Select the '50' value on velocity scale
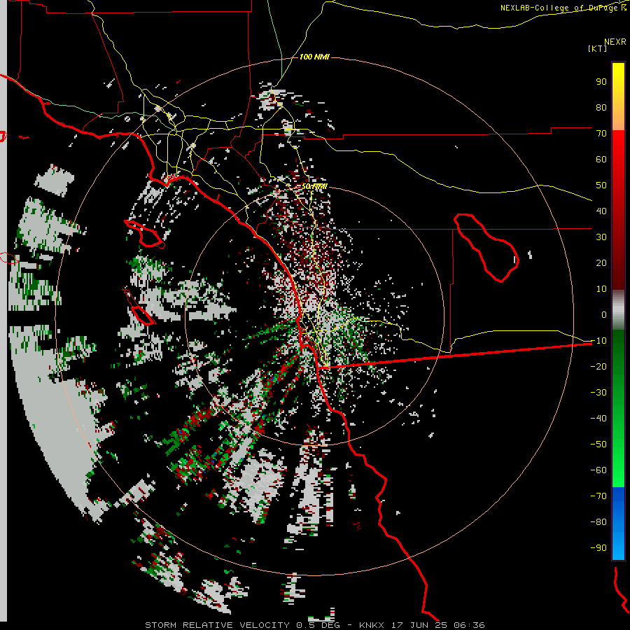Image resolution: width=630 pixels, height=630 pixels. coord(601,185)
